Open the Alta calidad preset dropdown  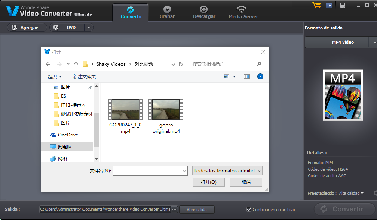coord(351,193)
